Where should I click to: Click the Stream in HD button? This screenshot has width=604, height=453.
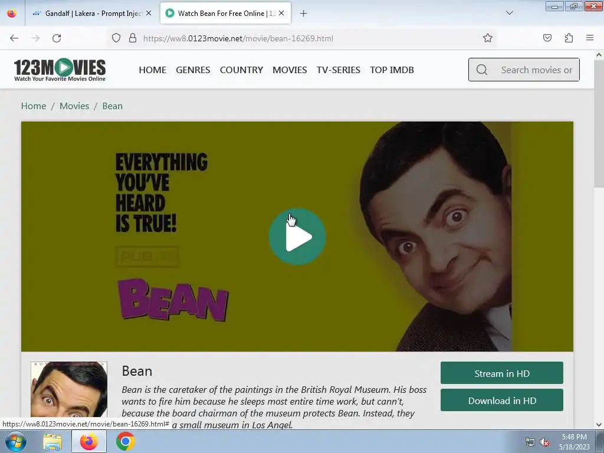point(502,373)
